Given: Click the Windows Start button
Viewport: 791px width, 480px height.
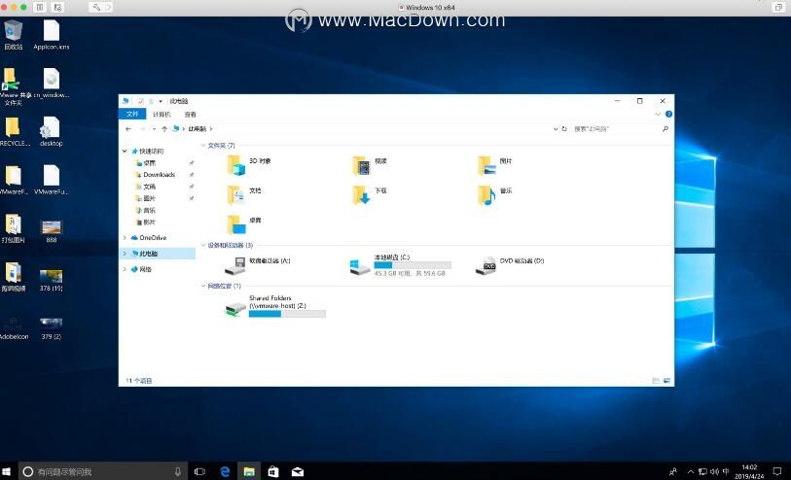Looking at the screenshot, I should click(x=7, y=471).
